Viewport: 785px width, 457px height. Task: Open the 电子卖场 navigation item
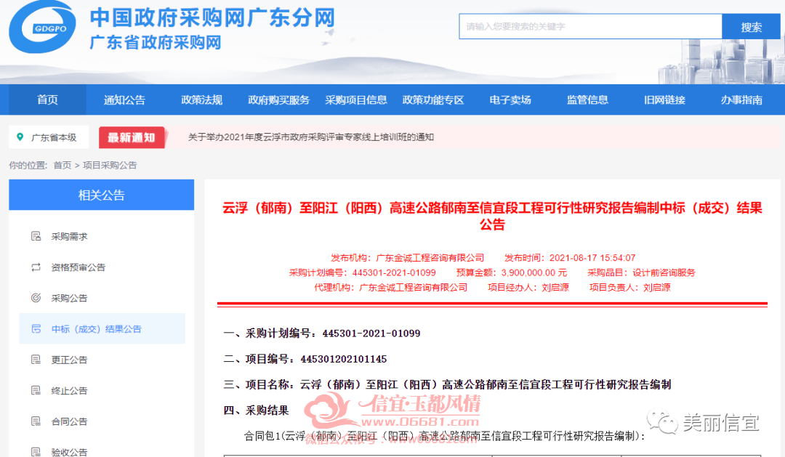point(510,100)
